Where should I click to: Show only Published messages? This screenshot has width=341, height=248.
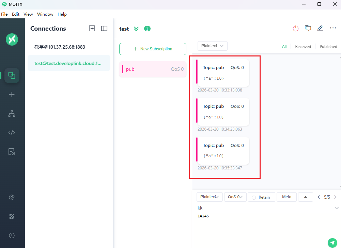[x=328, y=47]
